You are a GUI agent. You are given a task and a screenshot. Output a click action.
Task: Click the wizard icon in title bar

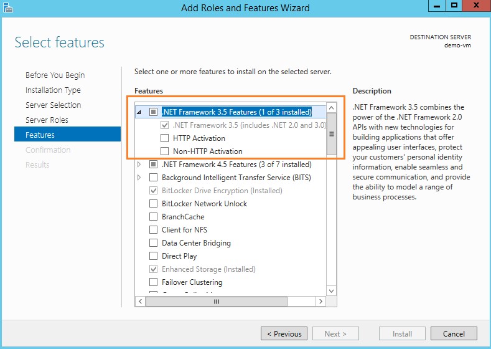coord(8,7)
